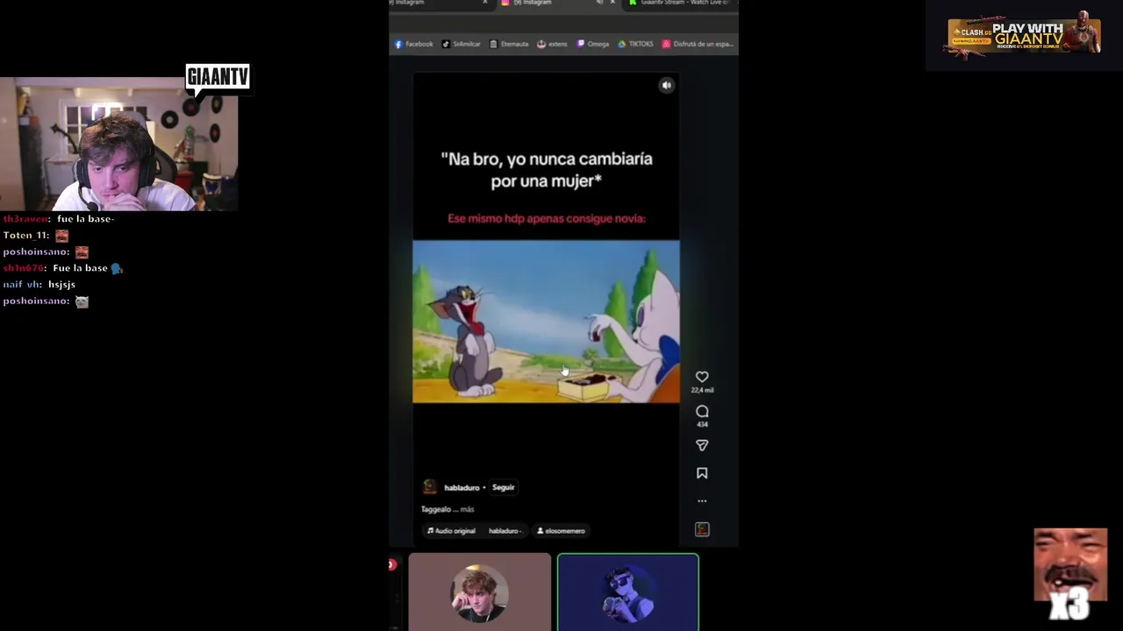Image resolution: width=1123 pixels, height=631 pixels.
Task: Open the SrAmilcar TikTok bookmark
Action: (x=461, y=44)
